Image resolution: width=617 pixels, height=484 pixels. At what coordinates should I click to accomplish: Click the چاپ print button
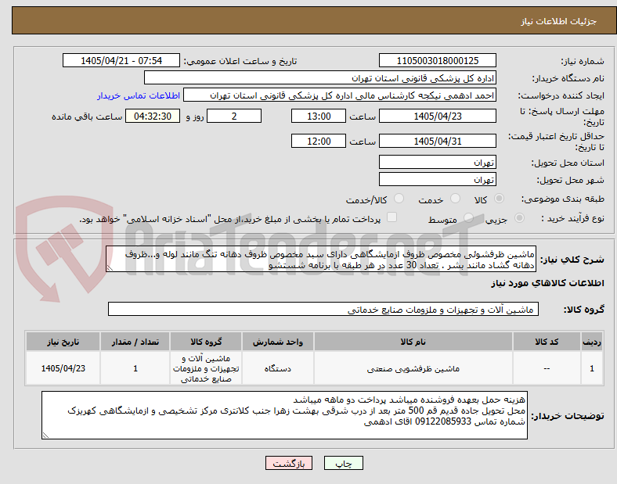(344, 463)
